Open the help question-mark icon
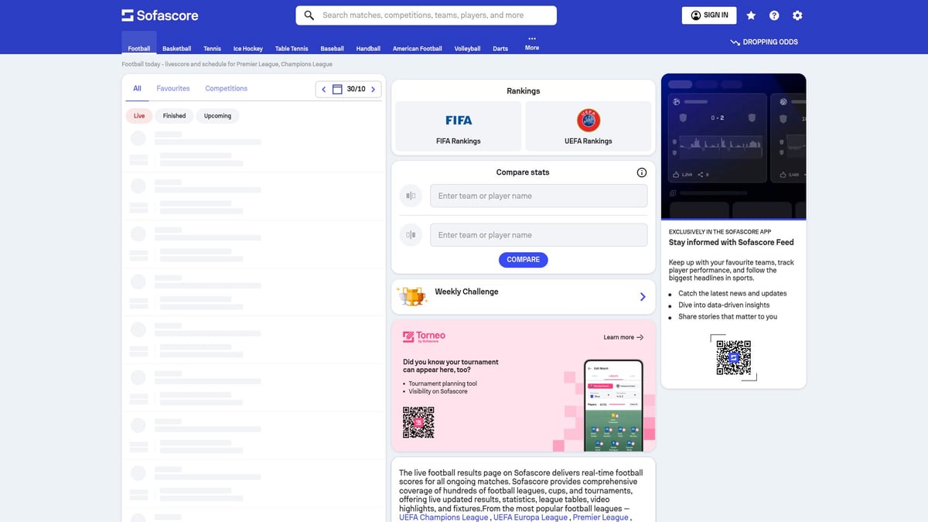Screen dimensions: 928x522 774,15
